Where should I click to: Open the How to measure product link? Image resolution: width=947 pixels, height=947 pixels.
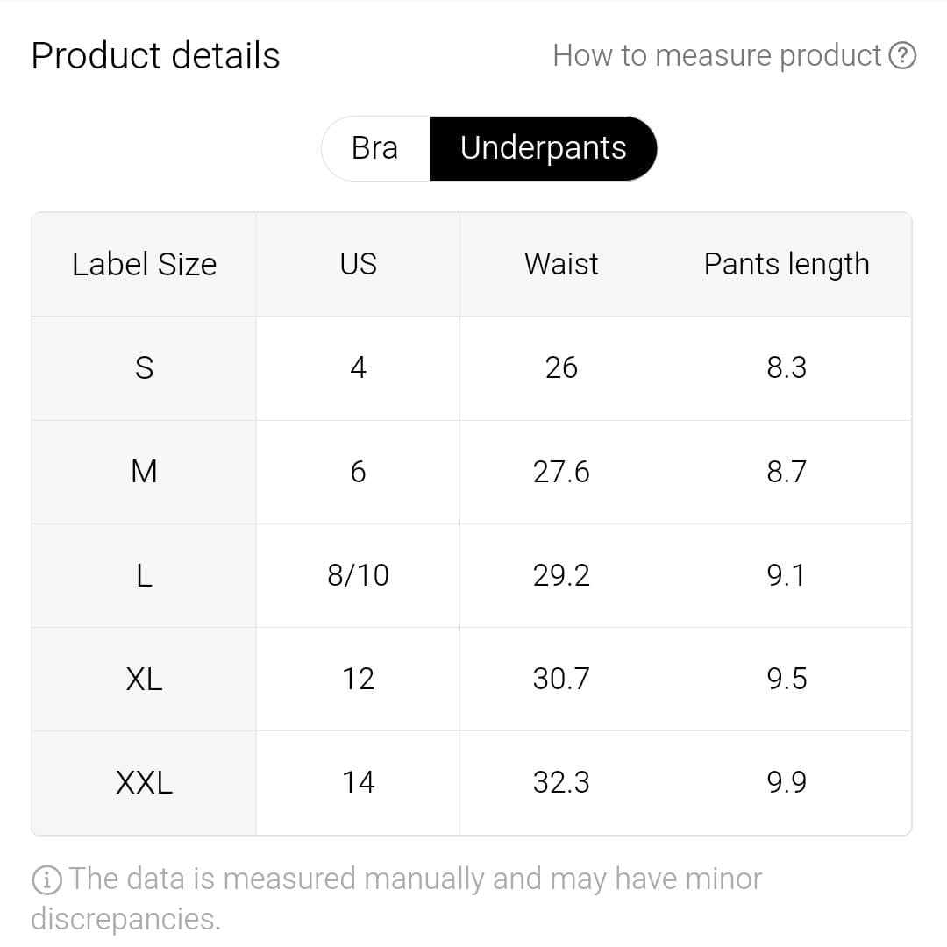coord(716,56)
